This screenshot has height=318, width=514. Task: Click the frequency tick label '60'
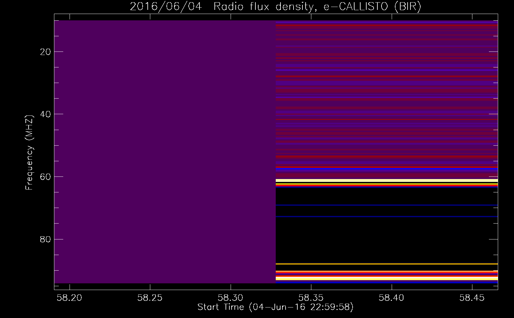[46, 176]
